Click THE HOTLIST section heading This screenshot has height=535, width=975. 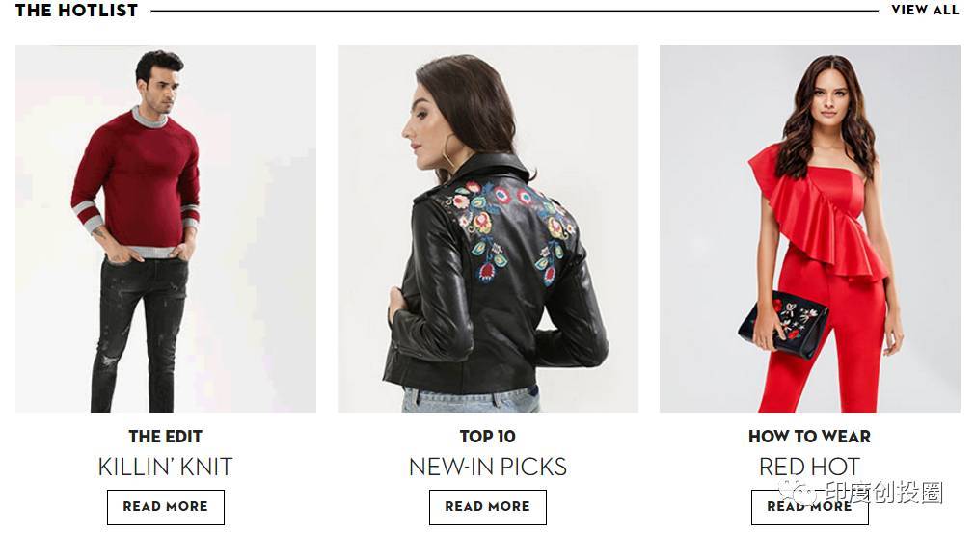click(76, 11)
